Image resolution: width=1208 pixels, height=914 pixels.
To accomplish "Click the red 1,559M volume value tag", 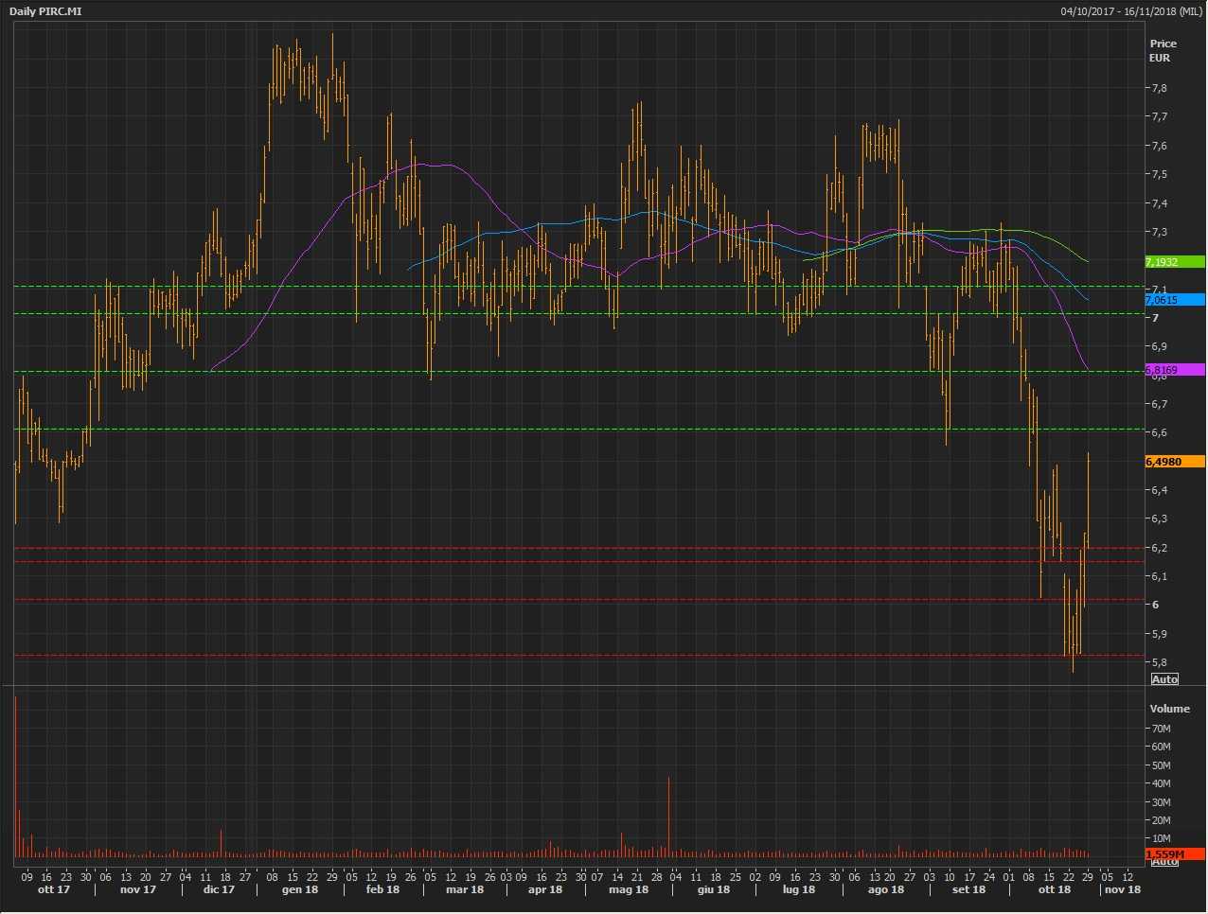I will point(1174,853).
